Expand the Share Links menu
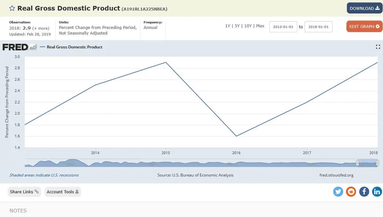The width and height of the screenshot is (383, 217). coord(24,192)
